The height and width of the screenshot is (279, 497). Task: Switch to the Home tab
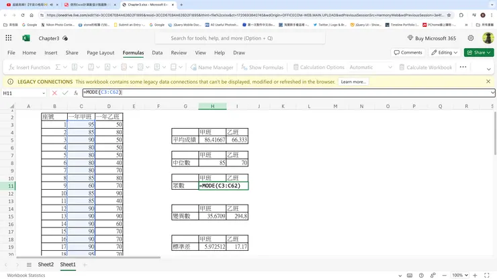(29, 52)
